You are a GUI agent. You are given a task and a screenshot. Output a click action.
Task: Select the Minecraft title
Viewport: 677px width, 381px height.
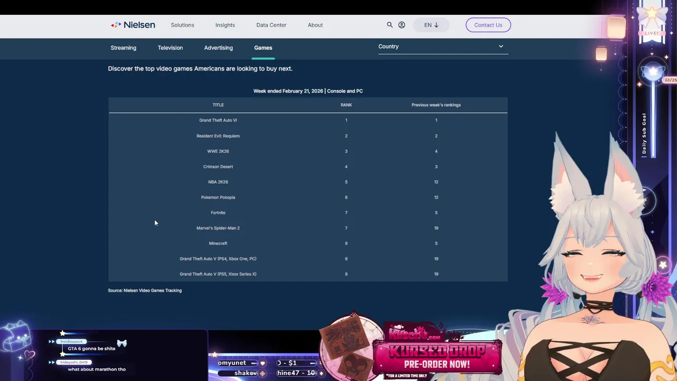[x=218, y=243]
